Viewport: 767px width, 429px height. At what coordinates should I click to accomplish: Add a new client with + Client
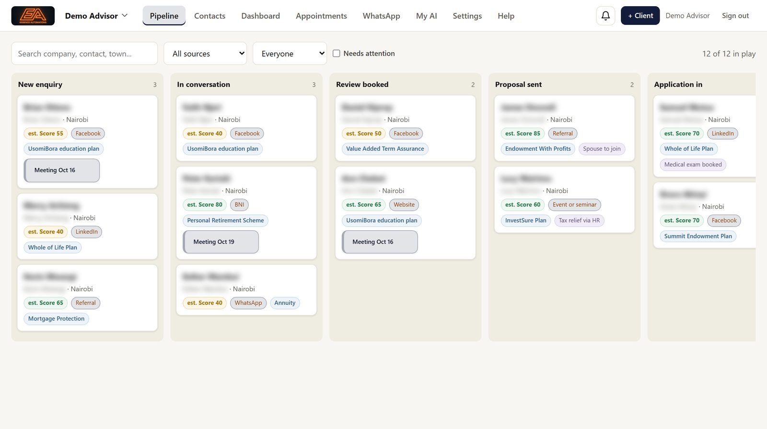(x=640, y=16)
